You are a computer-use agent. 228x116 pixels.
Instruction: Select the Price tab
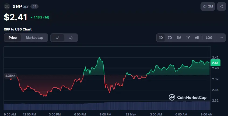(x=12, y=38)
